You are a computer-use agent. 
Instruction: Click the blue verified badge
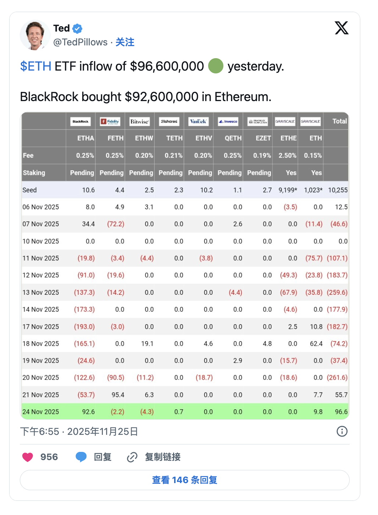[77, 28]
